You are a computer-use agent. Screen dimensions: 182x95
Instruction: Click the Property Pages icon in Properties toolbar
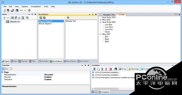click(x=11, y=69)
